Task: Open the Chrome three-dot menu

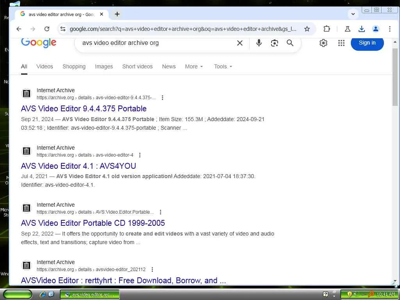Action: (389, 29)
